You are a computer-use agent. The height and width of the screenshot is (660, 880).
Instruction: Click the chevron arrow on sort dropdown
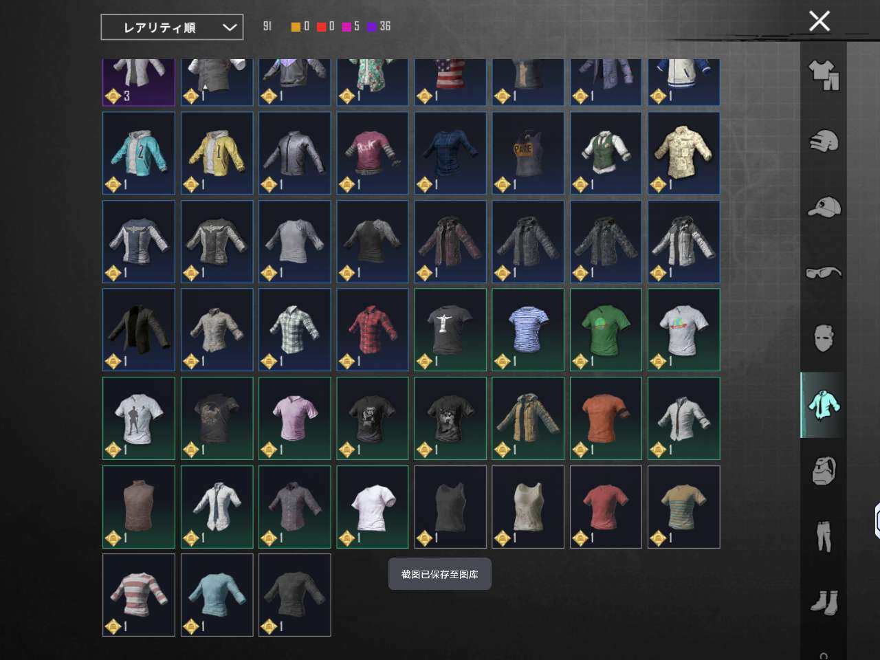click(230, 27)
